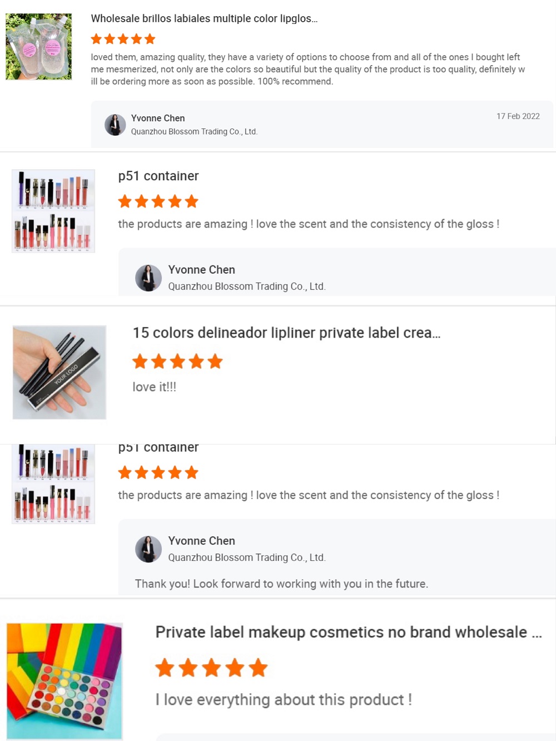The width and height of the screenshot is (556, 741).
Task: Click the avatar above the thank-you reply message
Action: point(148,549)
